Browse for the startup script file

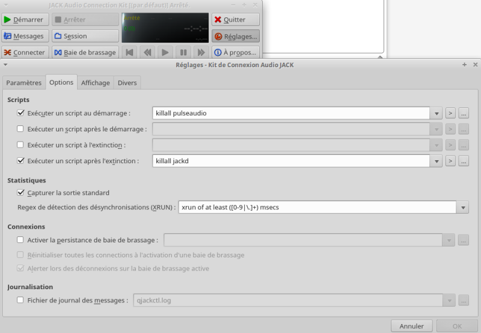pos(464,113)
